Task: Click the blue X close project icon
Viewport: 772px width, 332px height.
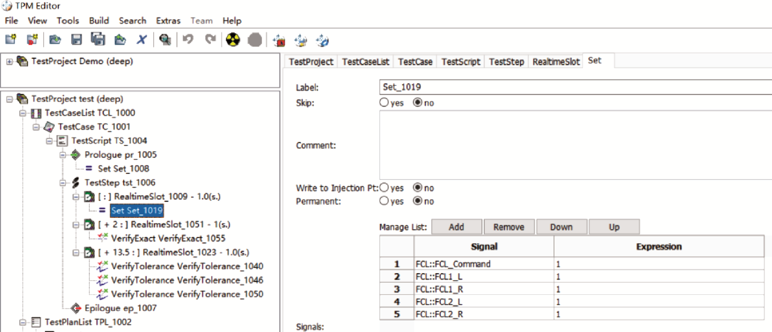Action: tap(142, 40)
